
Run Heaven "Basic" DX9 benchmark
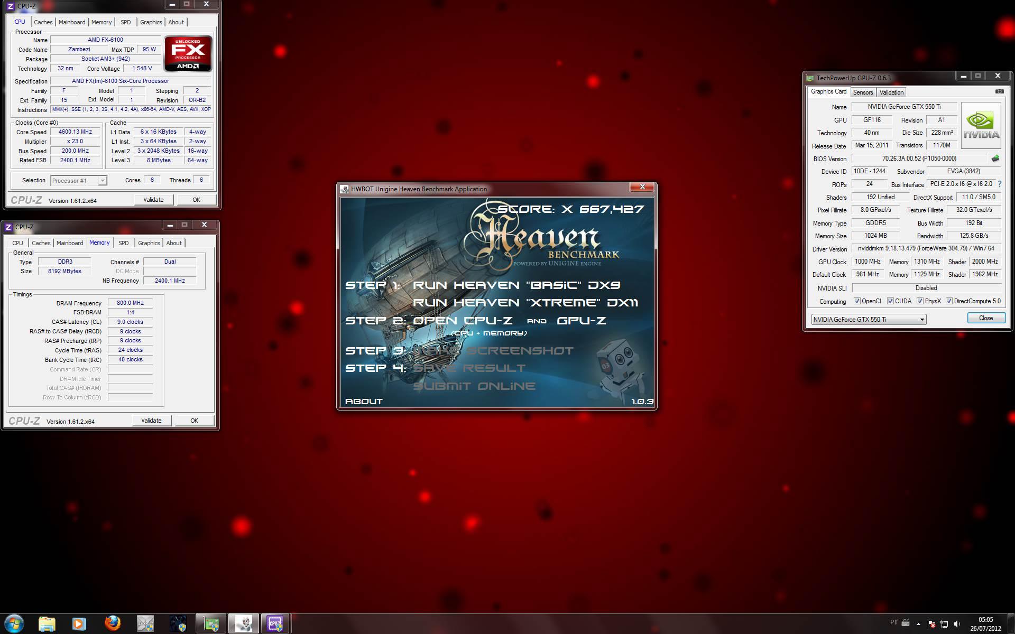tap(516, 285)
